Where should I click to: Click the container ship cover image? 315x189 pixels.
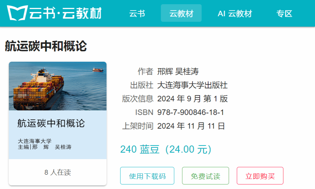58,86
